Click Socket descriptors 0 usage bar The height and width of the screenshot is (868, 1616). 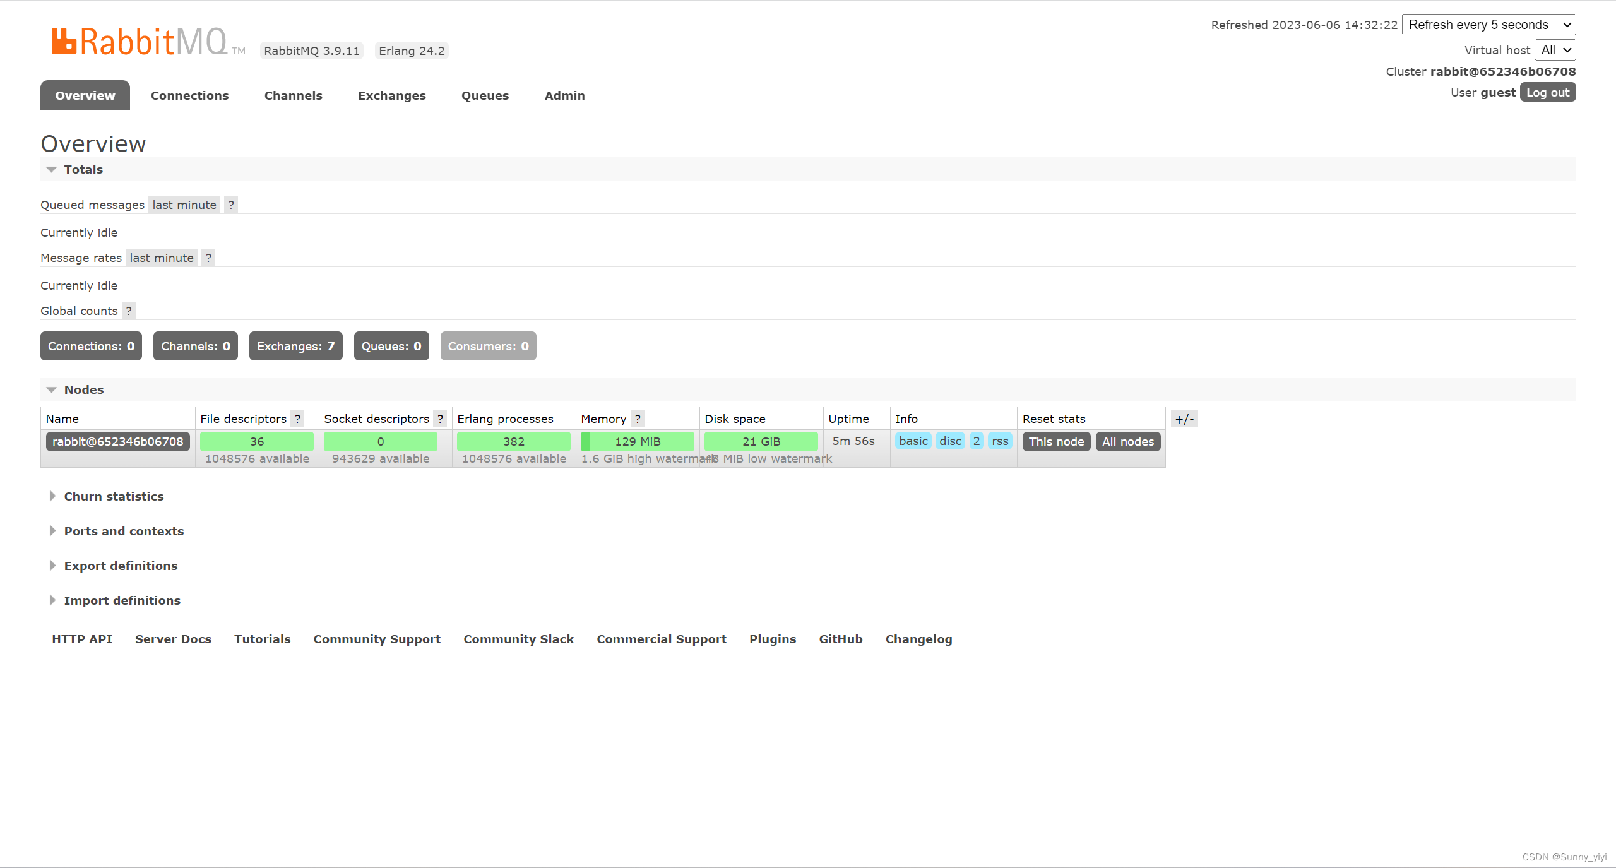coord(381,441)
